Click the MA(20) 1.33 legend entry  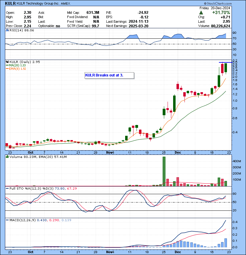click(x=16, y=65)
